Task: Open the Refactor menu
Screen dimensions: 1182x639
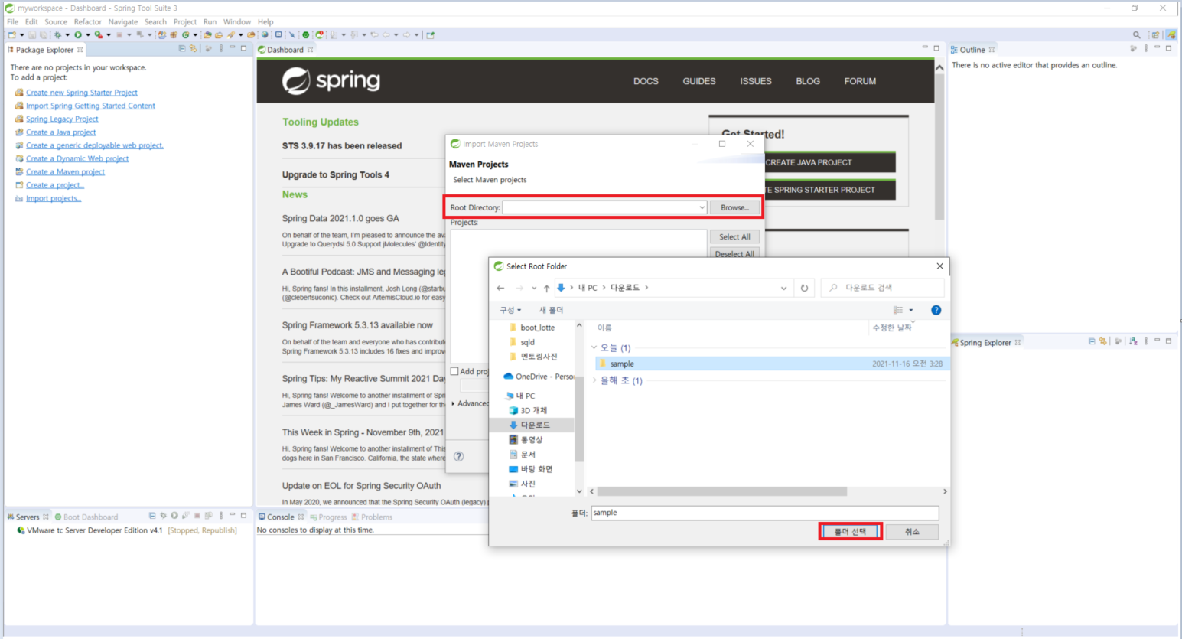Action: [87, 21]
